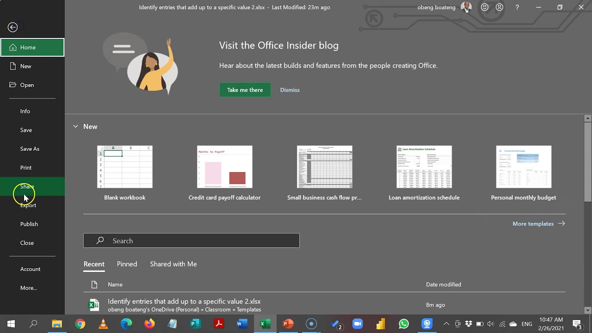
Task: Click the scroll down arrow of the vertical scrollbar
Action: 588,310
